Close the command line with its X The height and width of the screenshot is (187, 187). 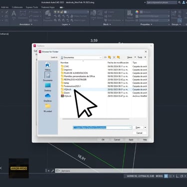pyautogui.click(x=49, y=171)
